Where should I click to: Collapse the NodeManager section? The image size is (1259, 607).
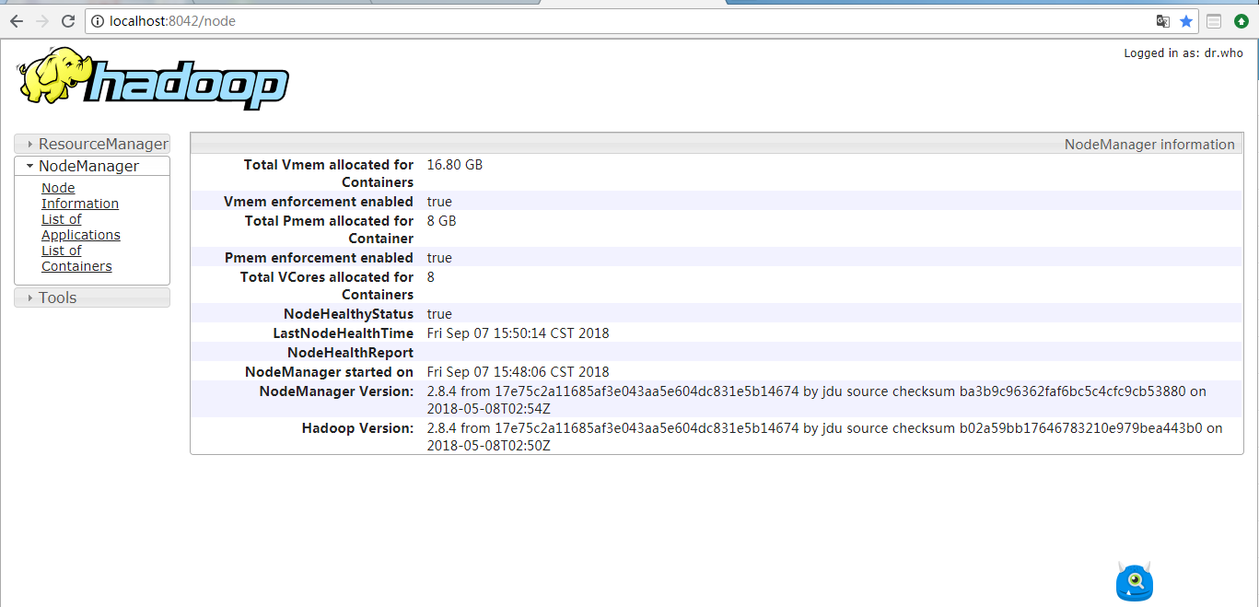[92, 166]
